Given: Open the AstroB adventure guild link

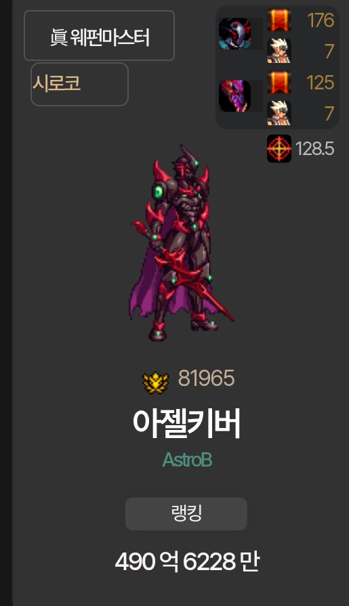Looking at the screenshot, I should (x=187, y=460).
